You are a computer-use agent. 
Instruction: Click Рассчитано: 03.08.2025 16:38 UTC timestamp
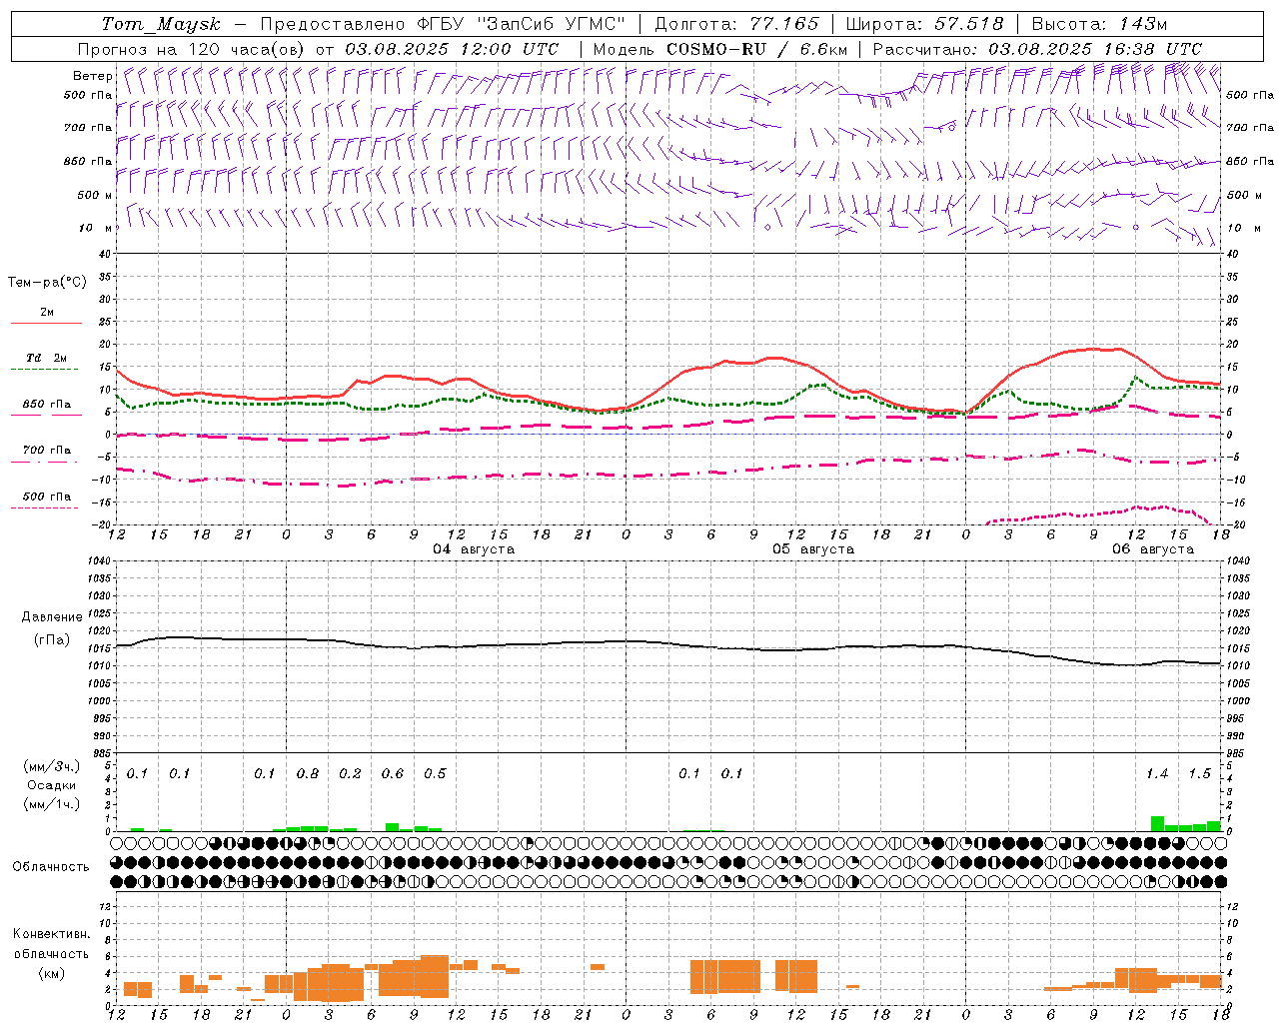tap(1037, 49)
